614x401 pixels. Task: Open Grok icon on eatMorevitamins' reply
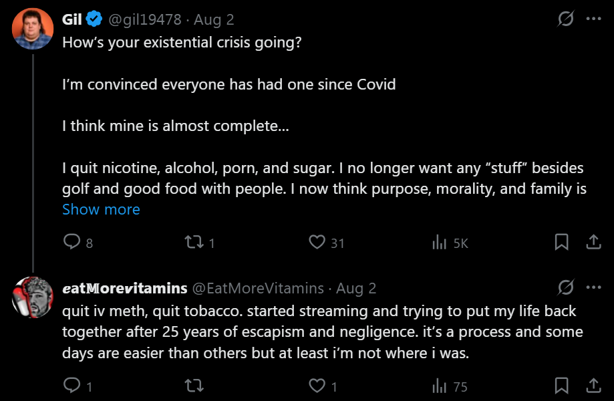[x=565, y=288]
